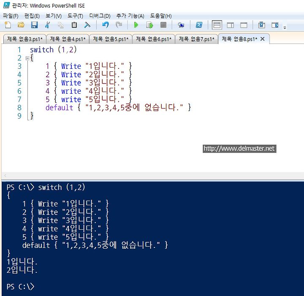304x296 pixels.
Task: Close the 제목 없음8.ps1 tab
Action: (263, 39)
